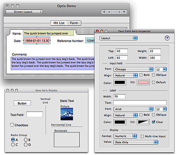This screenshot has width=177, height=155.
Task: Uncheck the Clear fill checkbox
Action: tap(153, 122)
